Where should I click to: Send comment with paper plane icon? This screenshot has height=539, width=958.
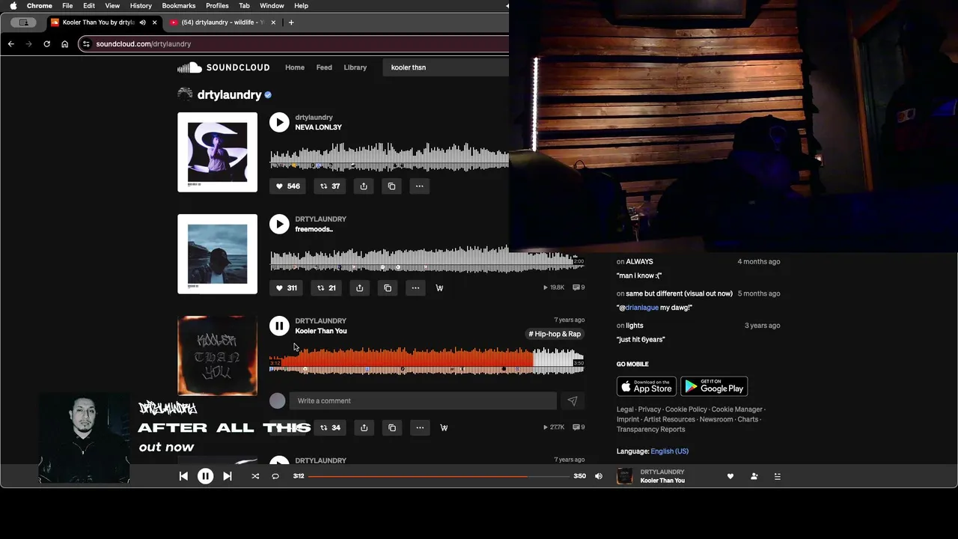pos(573,401)
